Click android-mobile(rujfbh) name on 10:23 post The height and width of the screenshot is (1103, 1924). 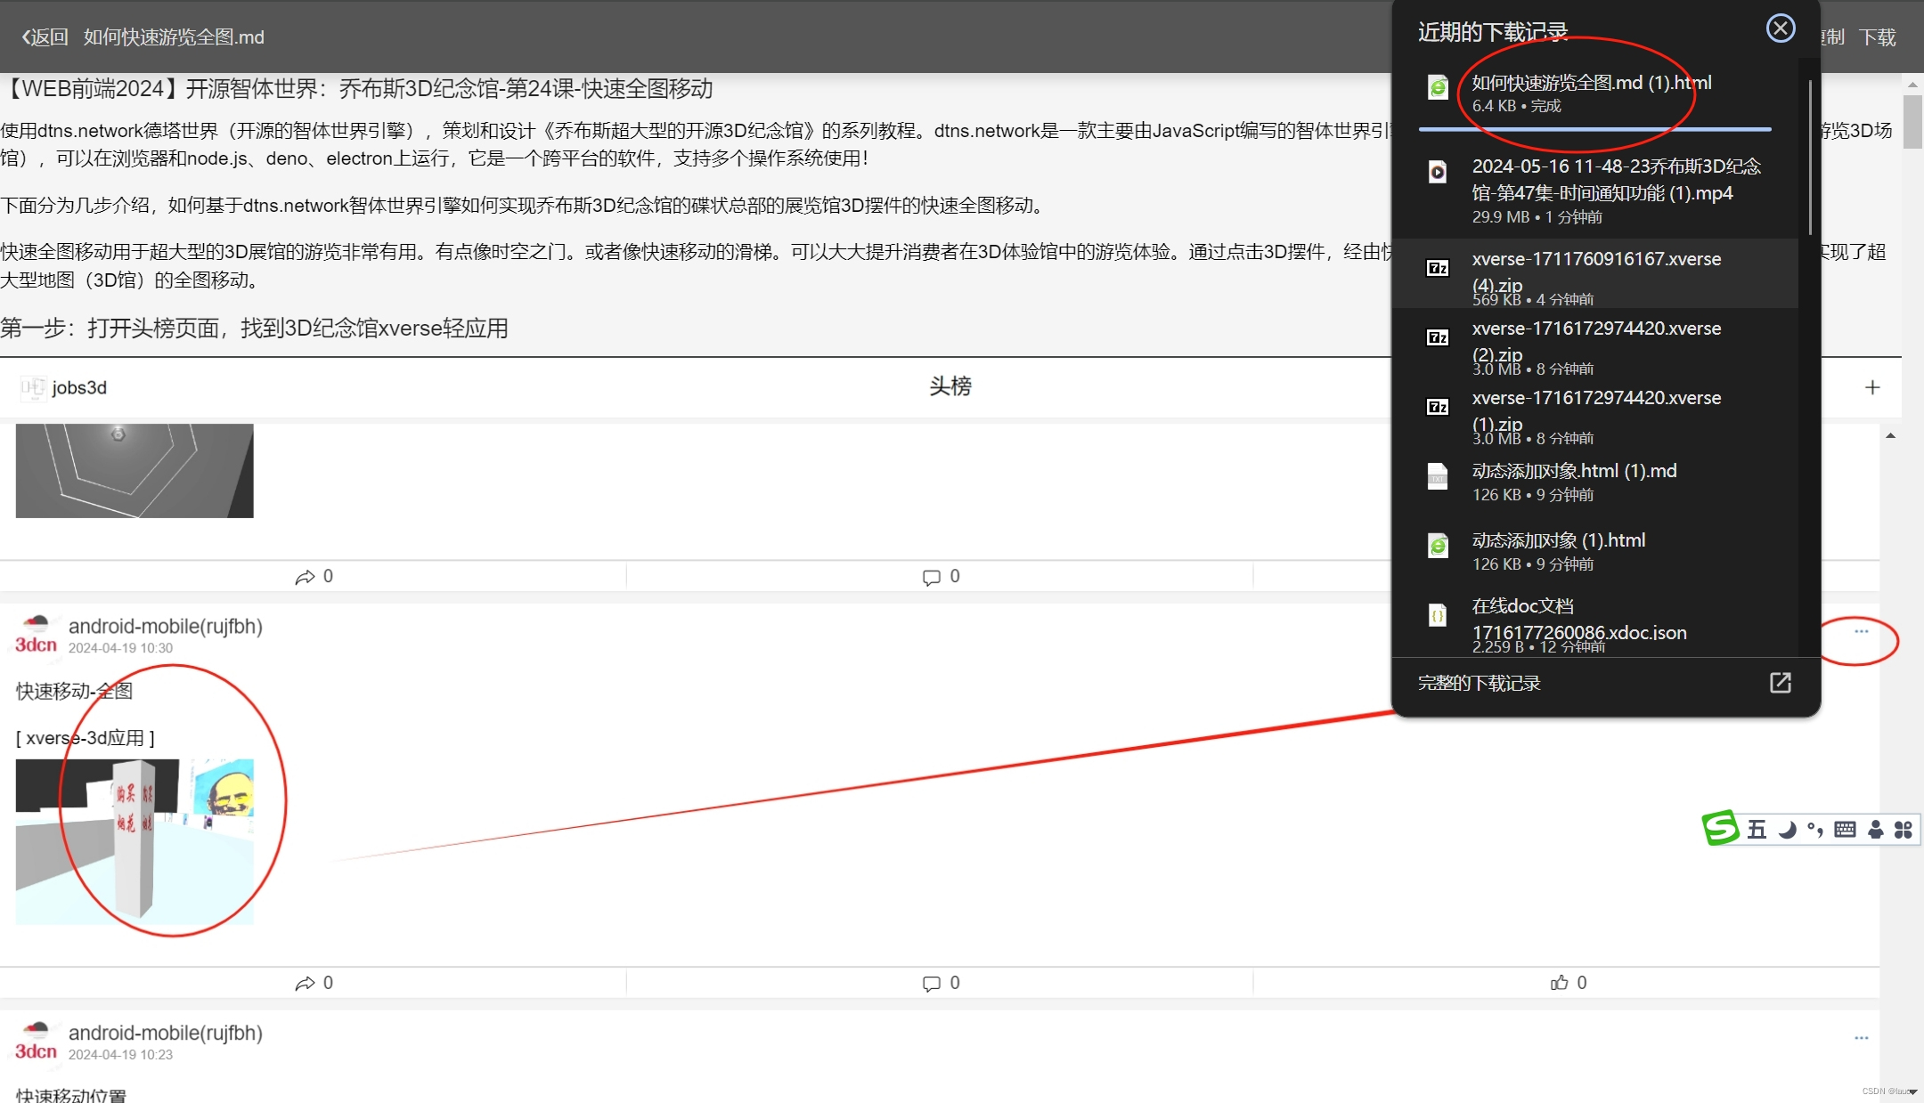tap(165, 1033)
